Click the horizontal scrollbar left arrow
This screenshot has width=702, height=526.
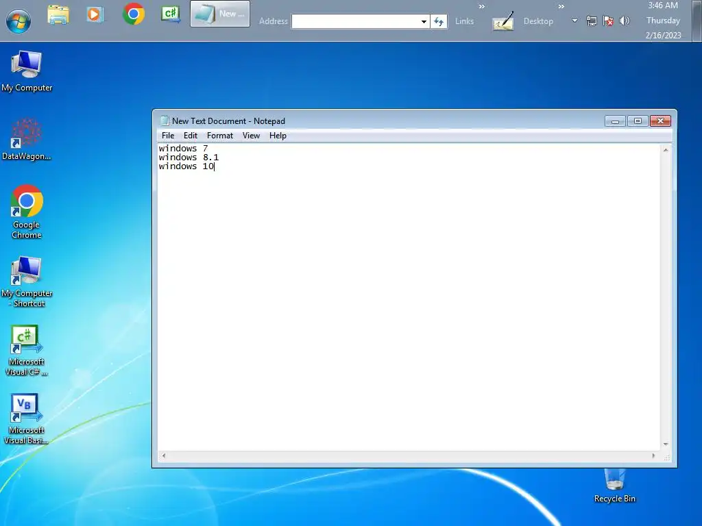click(164, 455)
